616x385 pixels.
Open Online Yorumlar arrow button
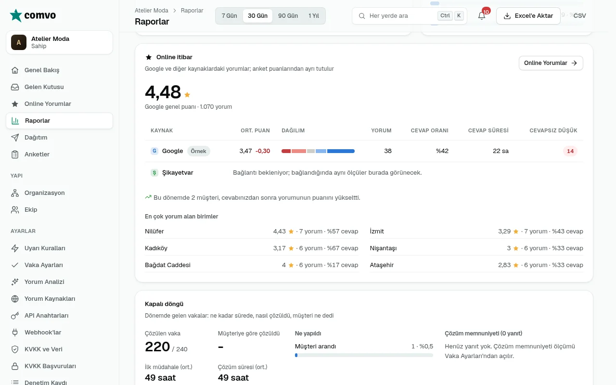[551, 63]
